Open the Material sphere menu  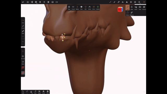[x=40, y=2]
